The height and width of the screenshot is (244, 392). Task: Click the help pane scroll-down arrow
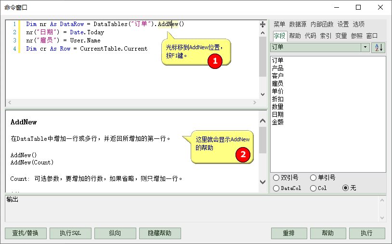(262, 182)
